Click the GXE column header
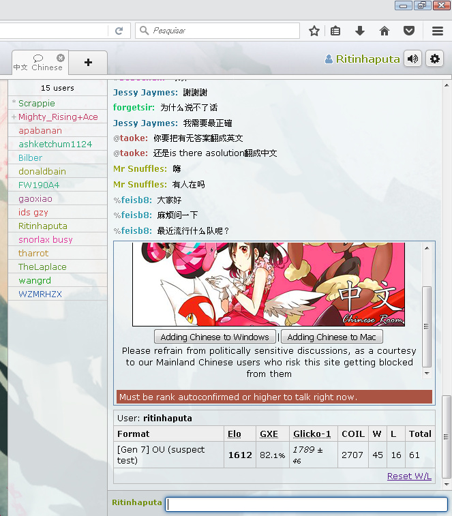Image resolution: width=452 pixels, height=516 pixels. [269, 434]
